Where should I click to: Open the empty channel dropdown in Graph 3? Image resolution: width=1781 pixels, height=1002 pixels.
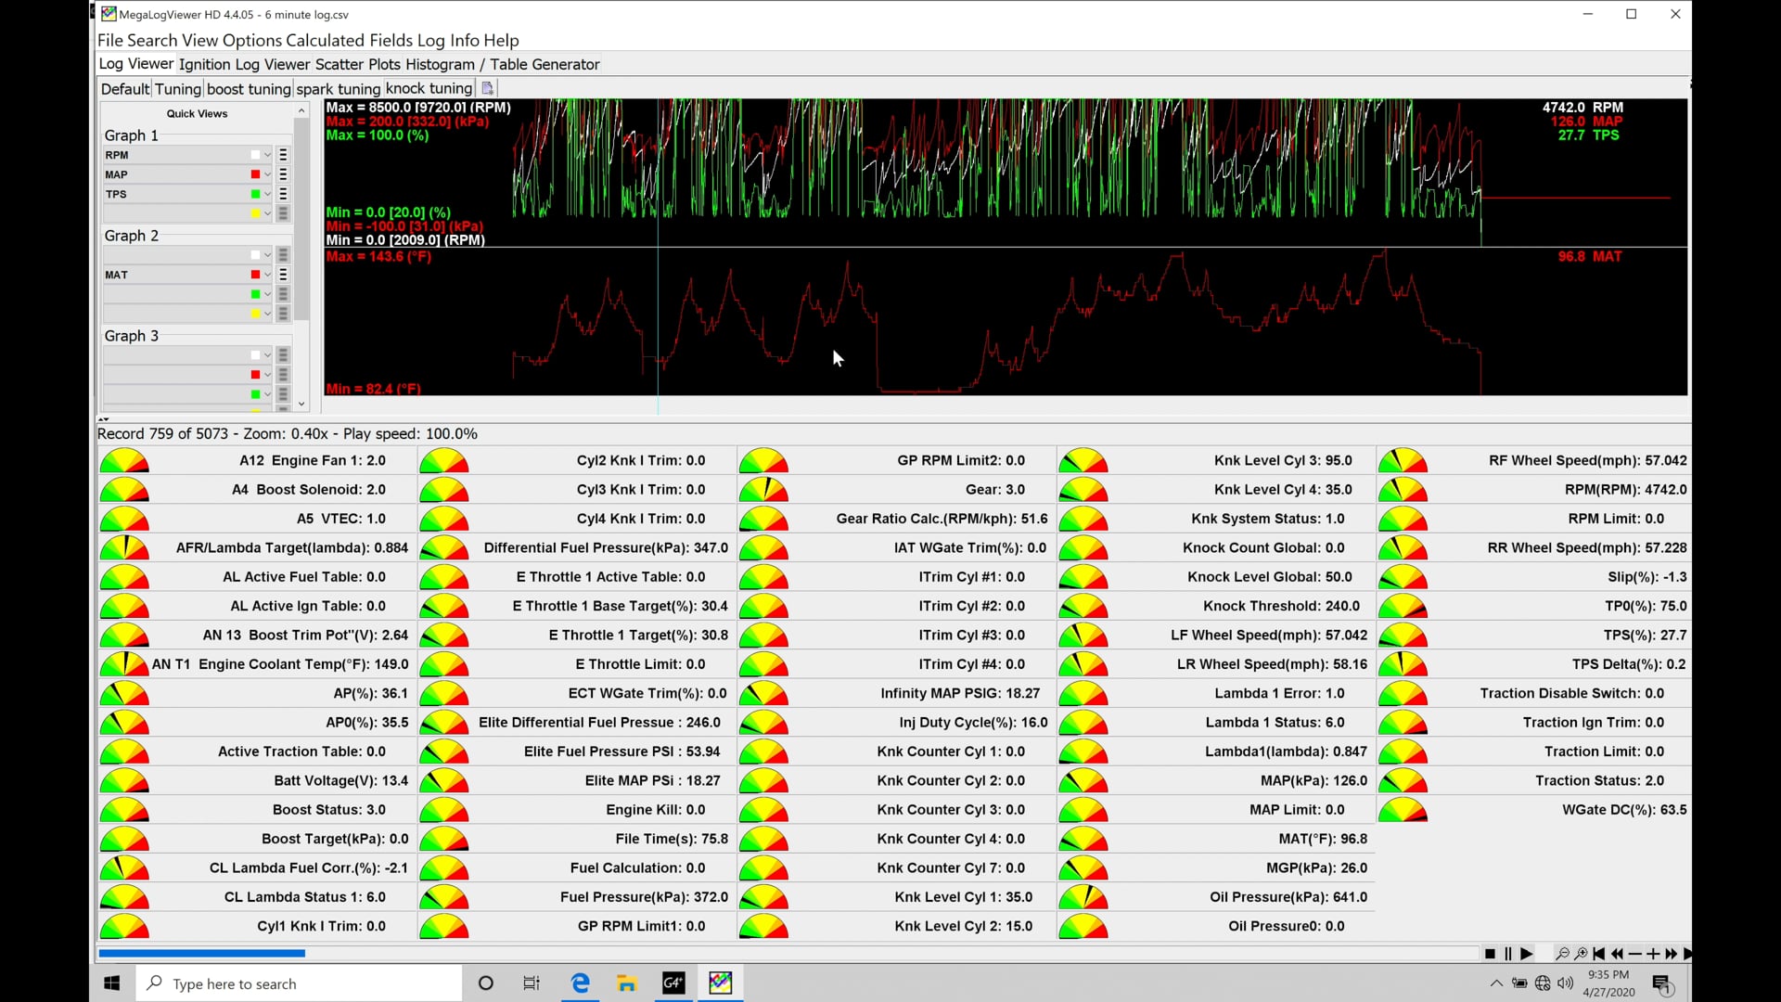point(266,355)
